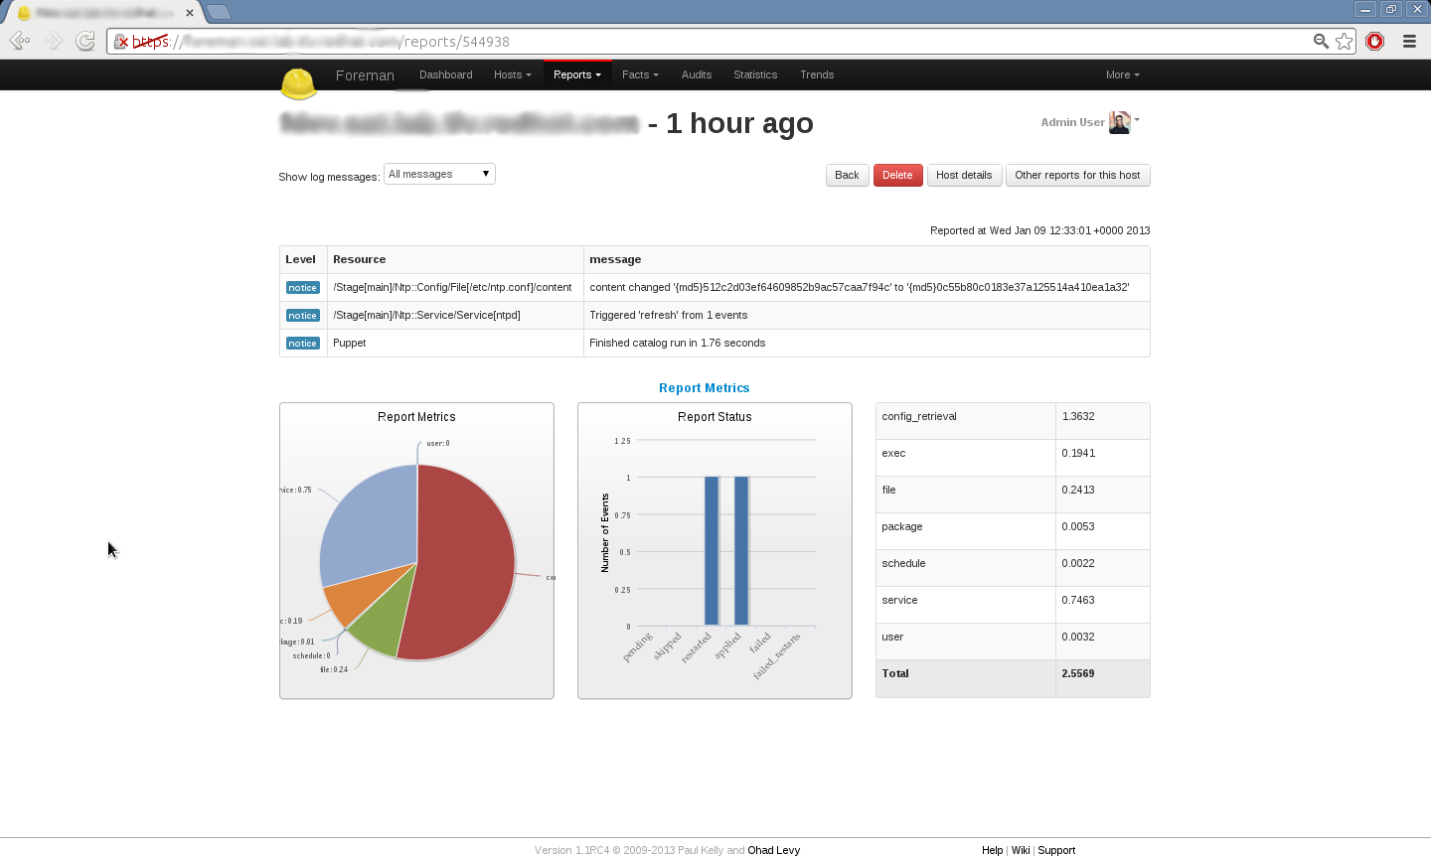This screenshot has width=1431, height=856.
Task: Click the browser reload icon
Action: (85, 41)
